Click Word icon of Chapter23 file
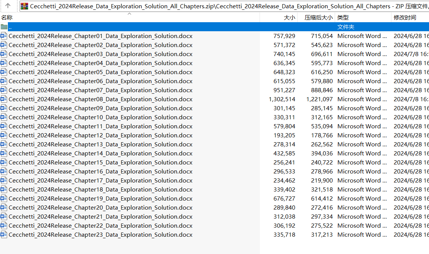The width and height of the screenshot is (429, 254). coord(4,235)
